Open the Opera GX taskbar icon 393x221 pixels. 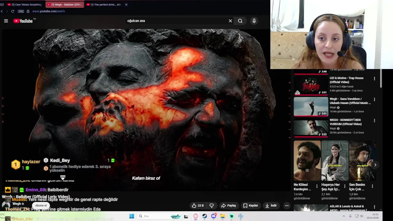point(196,216)
